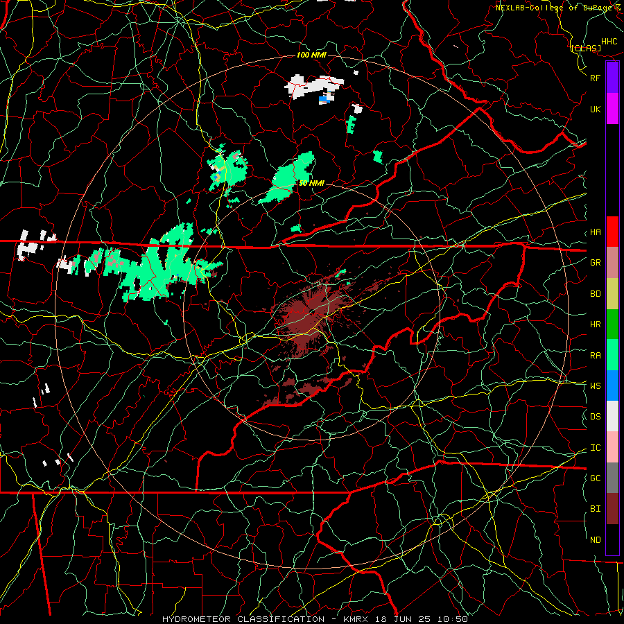Click the WS blue legend swatch
This screenshot has height=624, width=624.
point(612,385)
